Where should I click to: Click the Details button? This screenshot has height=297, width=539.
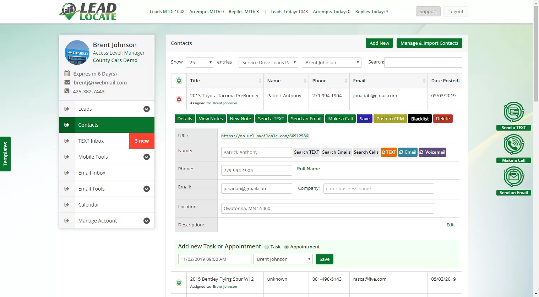pos(185,119)
